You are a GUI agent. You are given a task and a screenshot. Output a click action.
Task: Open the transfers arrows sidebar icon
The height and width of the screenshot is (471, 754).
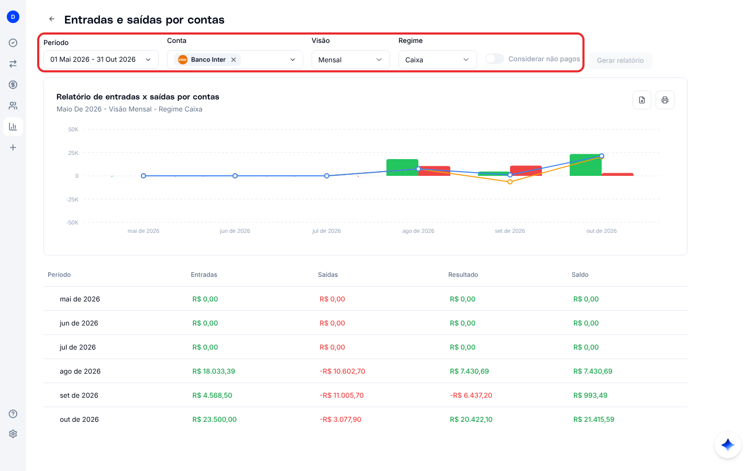tap(13, 64)
